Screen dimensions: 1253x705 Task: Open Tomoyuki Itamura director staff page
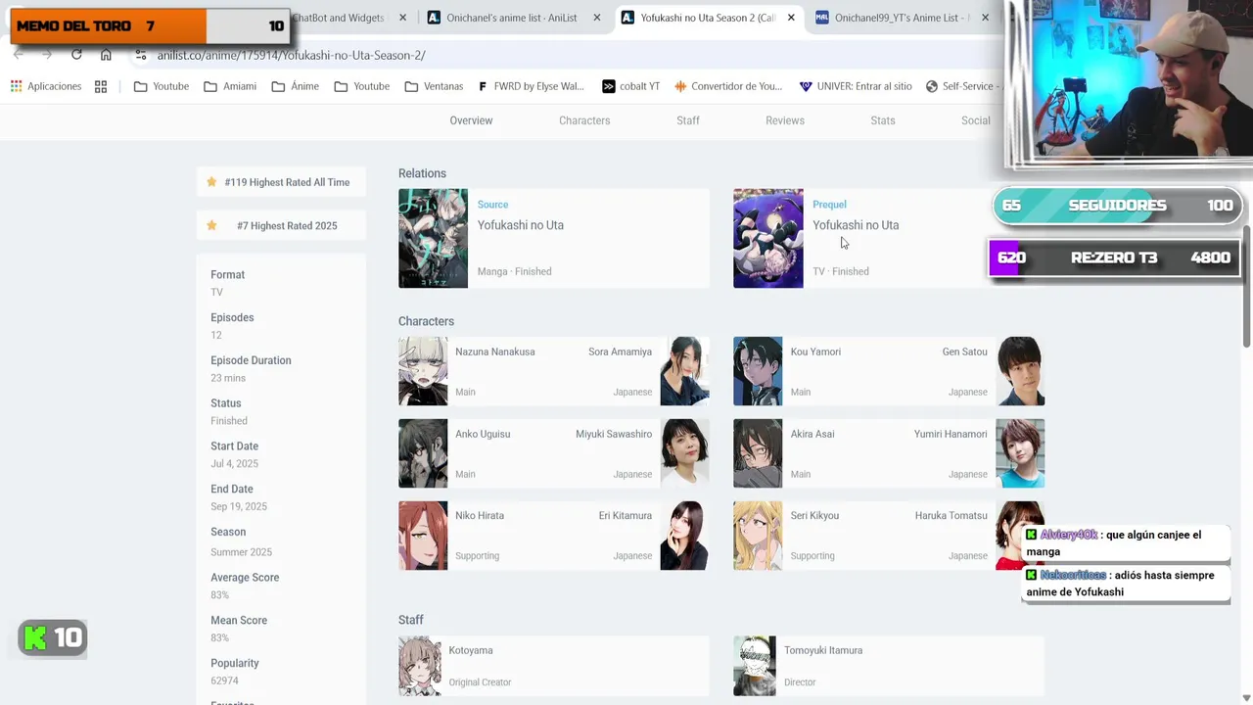(x=823, y=650)
